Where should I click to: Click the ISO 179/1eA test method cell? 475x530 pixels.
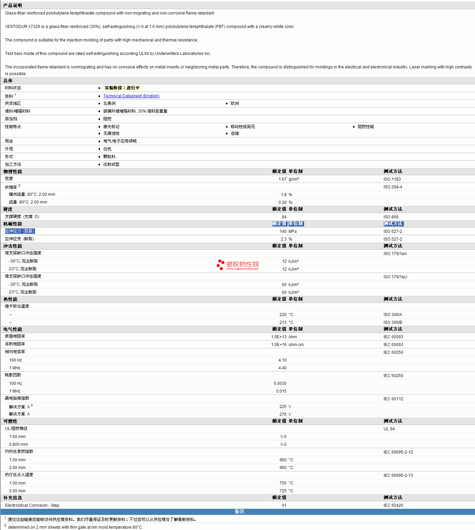pos(395,254)
